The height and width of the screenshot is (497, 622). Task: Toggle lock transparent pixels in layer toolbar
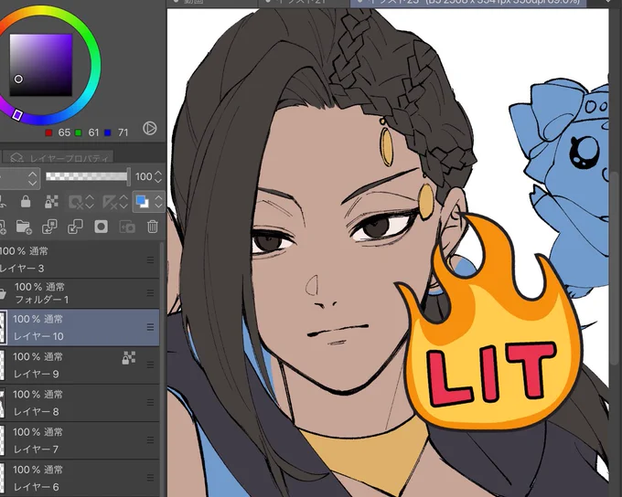point(51,201)
